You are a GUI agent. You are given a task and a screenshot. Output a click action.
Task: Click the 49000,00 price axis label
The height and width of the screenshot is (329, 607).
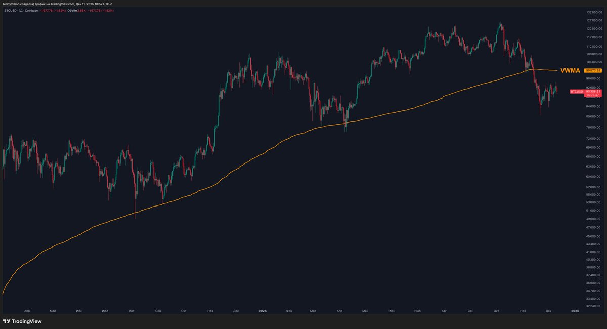[594, 219]
